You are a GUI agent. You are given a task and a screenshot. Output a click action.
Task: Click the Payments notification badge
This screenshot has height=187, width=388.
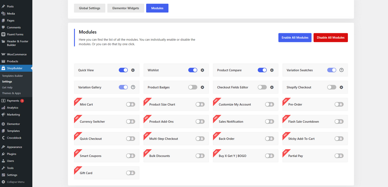point(22,101)
